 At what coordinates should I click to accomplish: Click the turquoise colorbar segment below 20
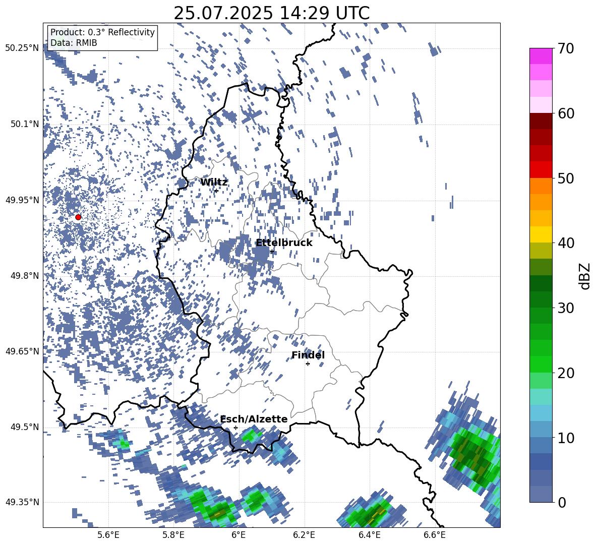541,397
